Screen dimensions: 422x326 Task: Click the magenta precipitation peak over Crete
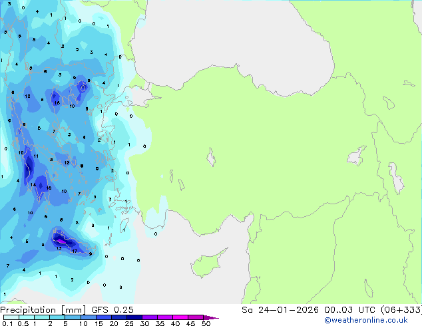[x=61, y=242]
